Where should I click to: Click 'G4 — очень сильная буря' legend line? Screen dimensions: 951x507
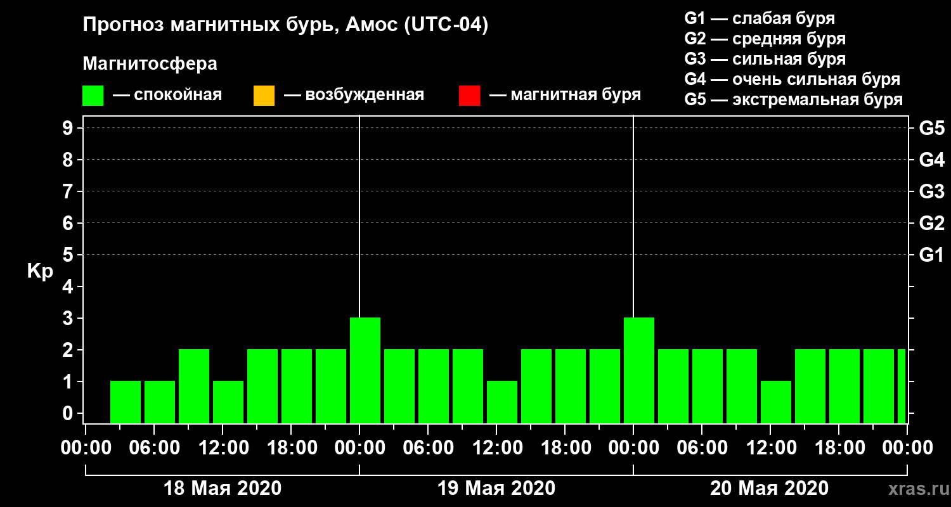[x=792, y=79]
